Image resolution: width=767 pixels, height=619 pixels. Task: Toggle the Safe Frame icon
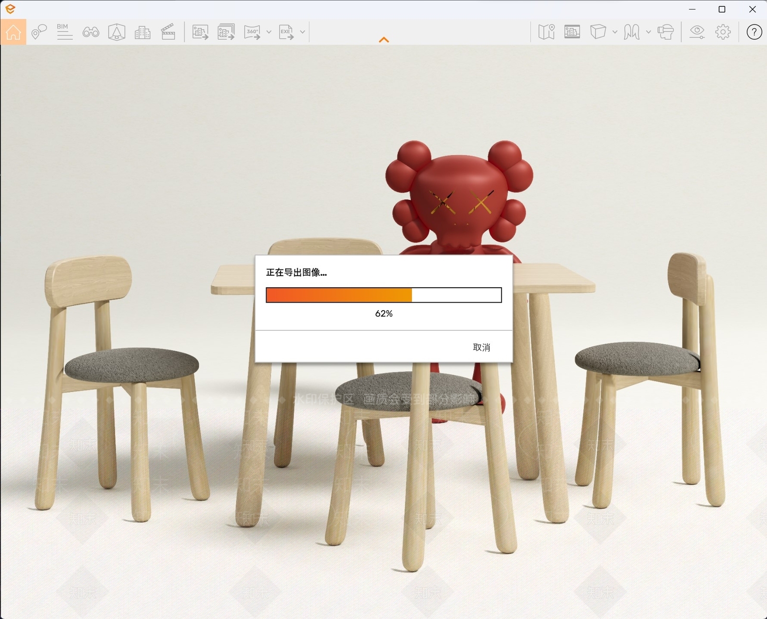pos(572,32)
